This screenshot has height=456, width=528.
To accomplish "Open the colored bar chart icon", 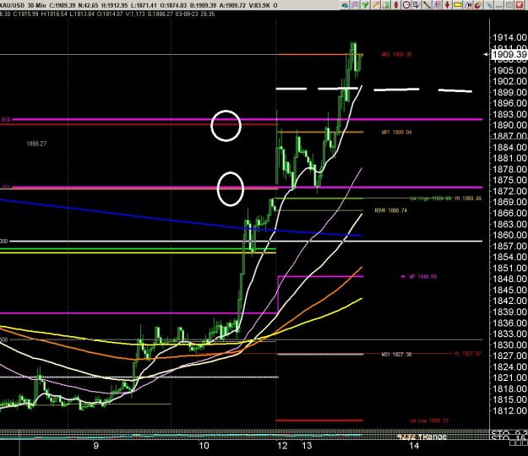I will point(386,5).
